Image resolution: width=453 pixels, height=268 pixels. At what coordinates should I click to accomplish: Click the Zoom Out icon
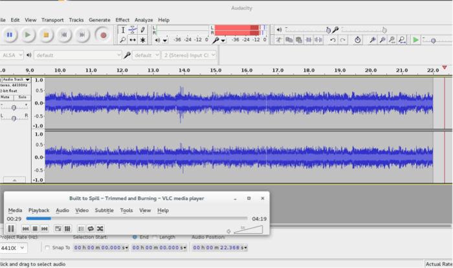382,40
